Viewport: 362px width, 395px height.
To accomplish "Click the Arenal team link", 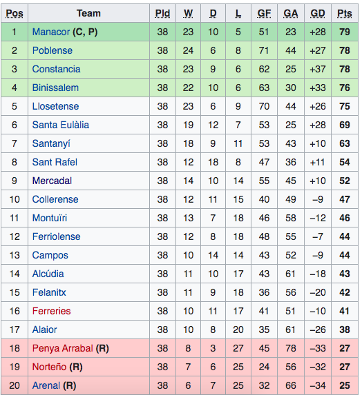I will click(46, 385).
